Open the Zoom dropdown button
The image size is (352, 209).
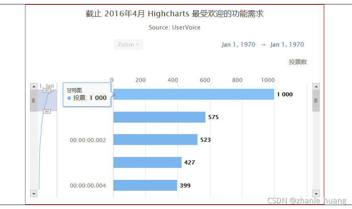point(128,45)
